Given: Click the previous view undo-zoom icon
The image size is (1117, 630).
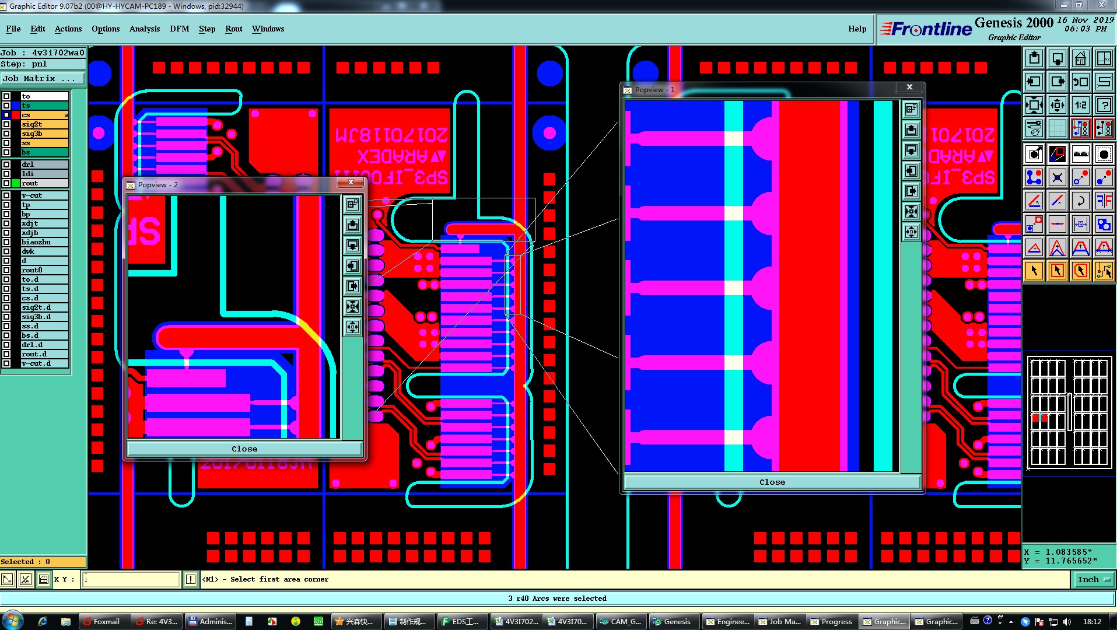Looking at the screenshot, I should point(1081,82).
